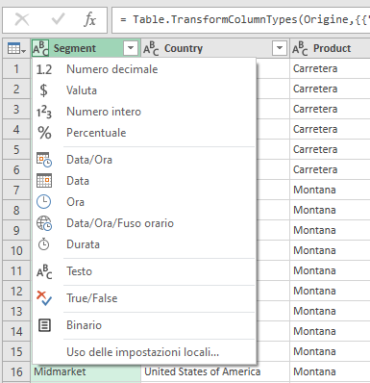Screen dimensions: 370x383
Task: Click the ABC type icon on Product column
Action: tap(300, 48)
